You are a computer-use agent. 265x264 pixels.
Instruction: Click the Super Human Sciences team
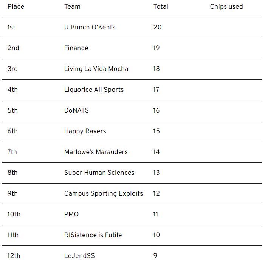99,173
